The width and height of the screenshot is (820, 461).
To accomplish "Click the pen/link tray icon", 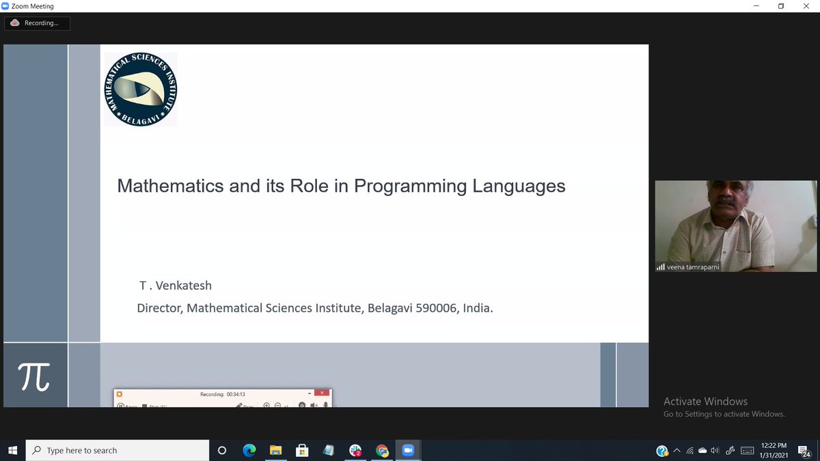I will 730,450.
